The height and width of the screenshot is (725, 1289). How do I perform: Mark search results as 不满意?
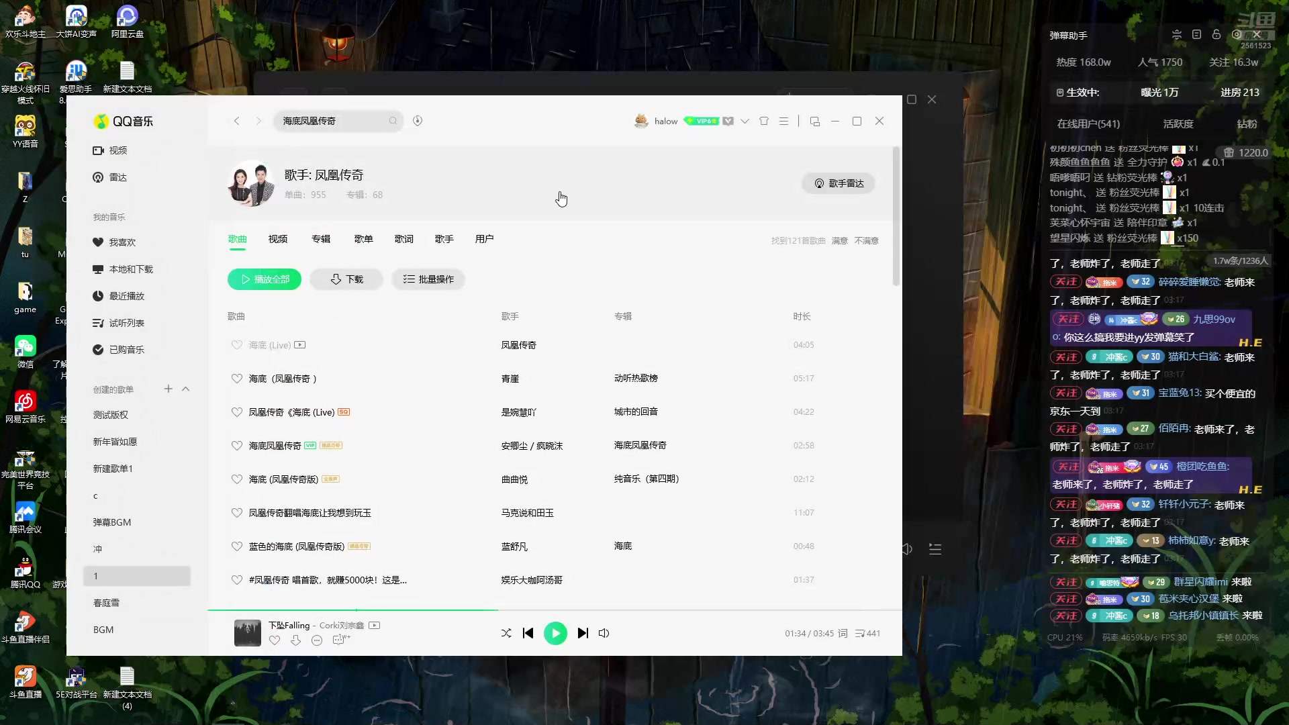click(867, 241)
